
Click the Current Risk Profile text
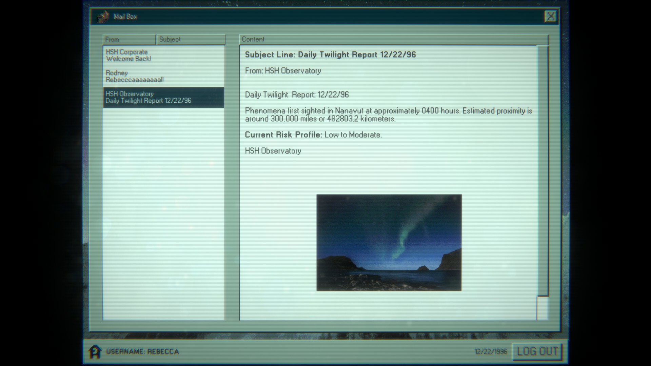click(282, 135)
